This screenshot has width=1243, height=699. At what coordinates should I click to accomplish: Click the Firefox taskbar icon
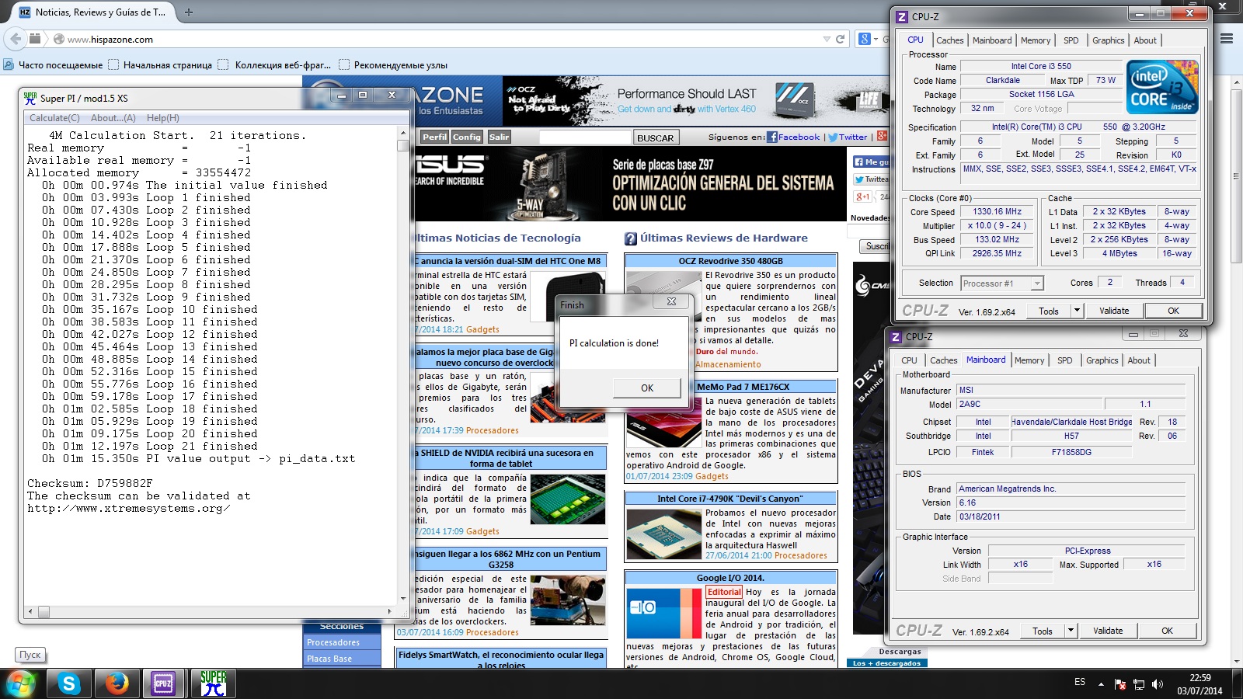[x=117, y=683]
